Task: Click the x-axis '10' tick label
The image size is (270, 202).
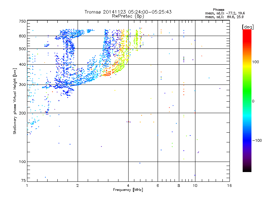Action: pos(195,186)
